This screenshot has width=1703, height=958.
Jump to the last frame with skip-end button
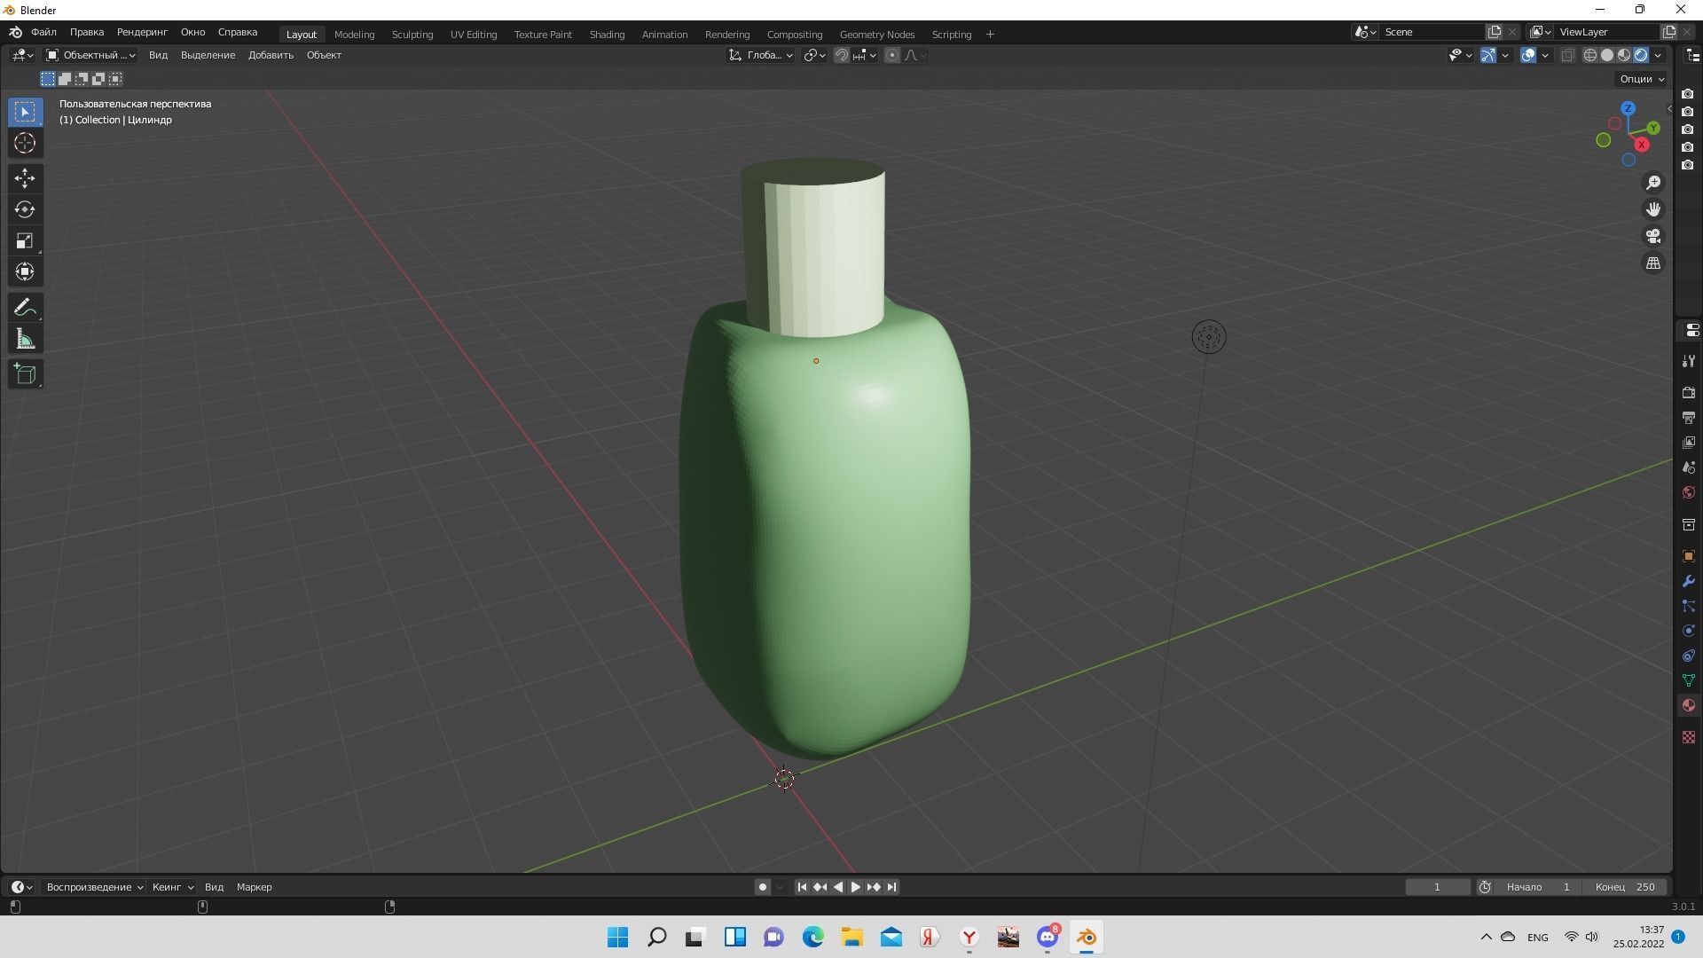coord(892,886)
